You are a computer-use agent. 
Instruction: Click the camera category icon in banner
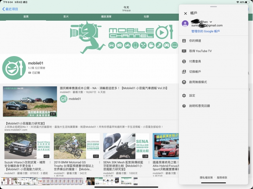coord(119,45)
